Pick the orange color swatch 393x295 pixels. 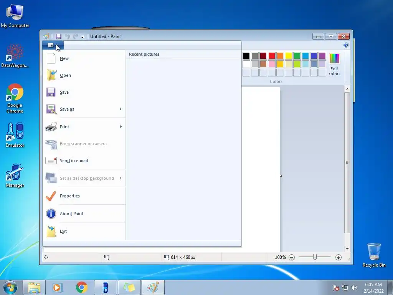coord(280,56)
